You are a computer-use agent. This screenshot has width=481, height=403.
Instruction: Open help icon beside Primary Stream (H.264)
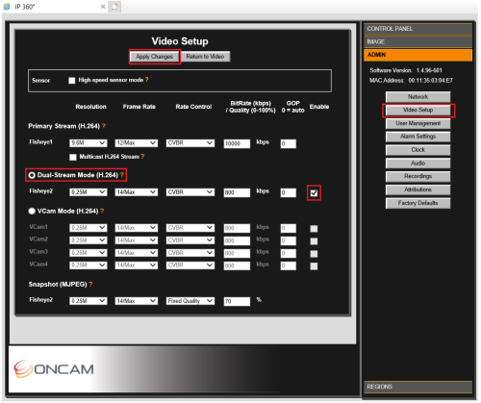(104, 126)
